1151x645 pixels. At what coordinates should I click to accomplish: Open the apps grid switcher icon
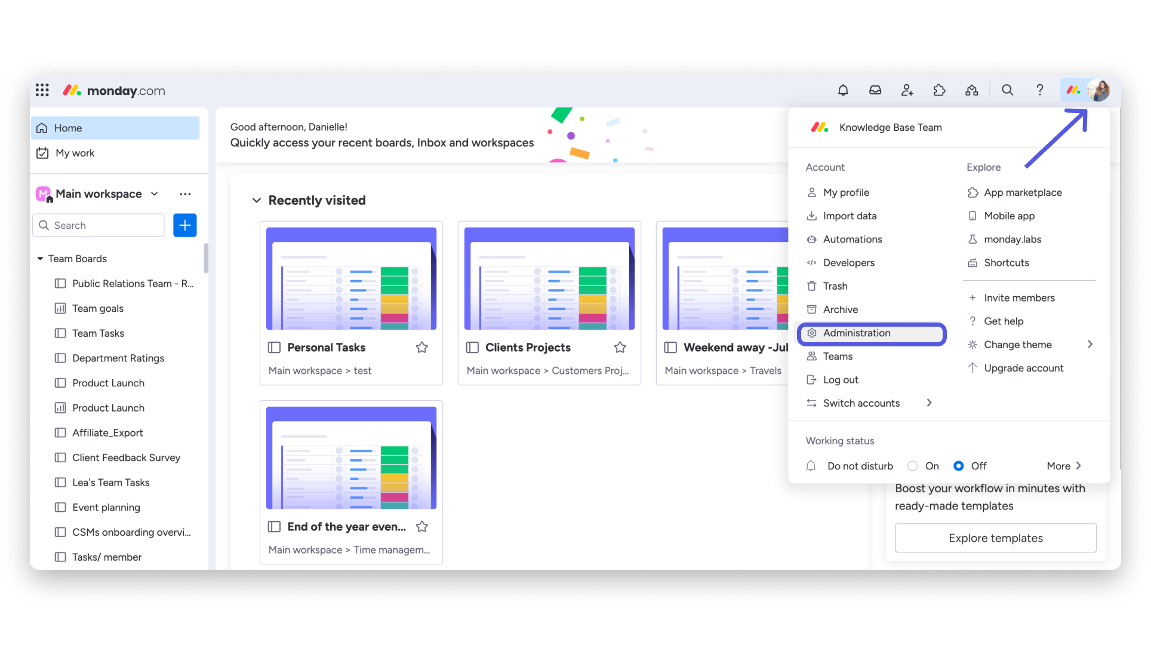[42, 90]
